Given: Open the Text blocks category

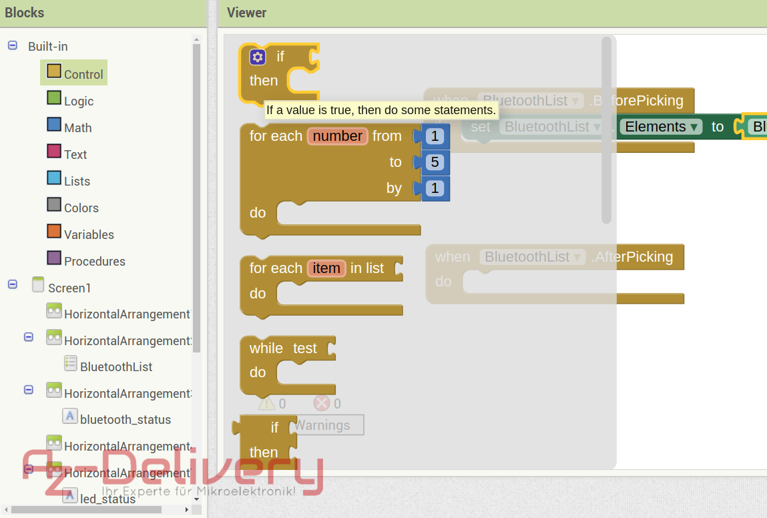Looking at the screenshot, I should (67, 154).
